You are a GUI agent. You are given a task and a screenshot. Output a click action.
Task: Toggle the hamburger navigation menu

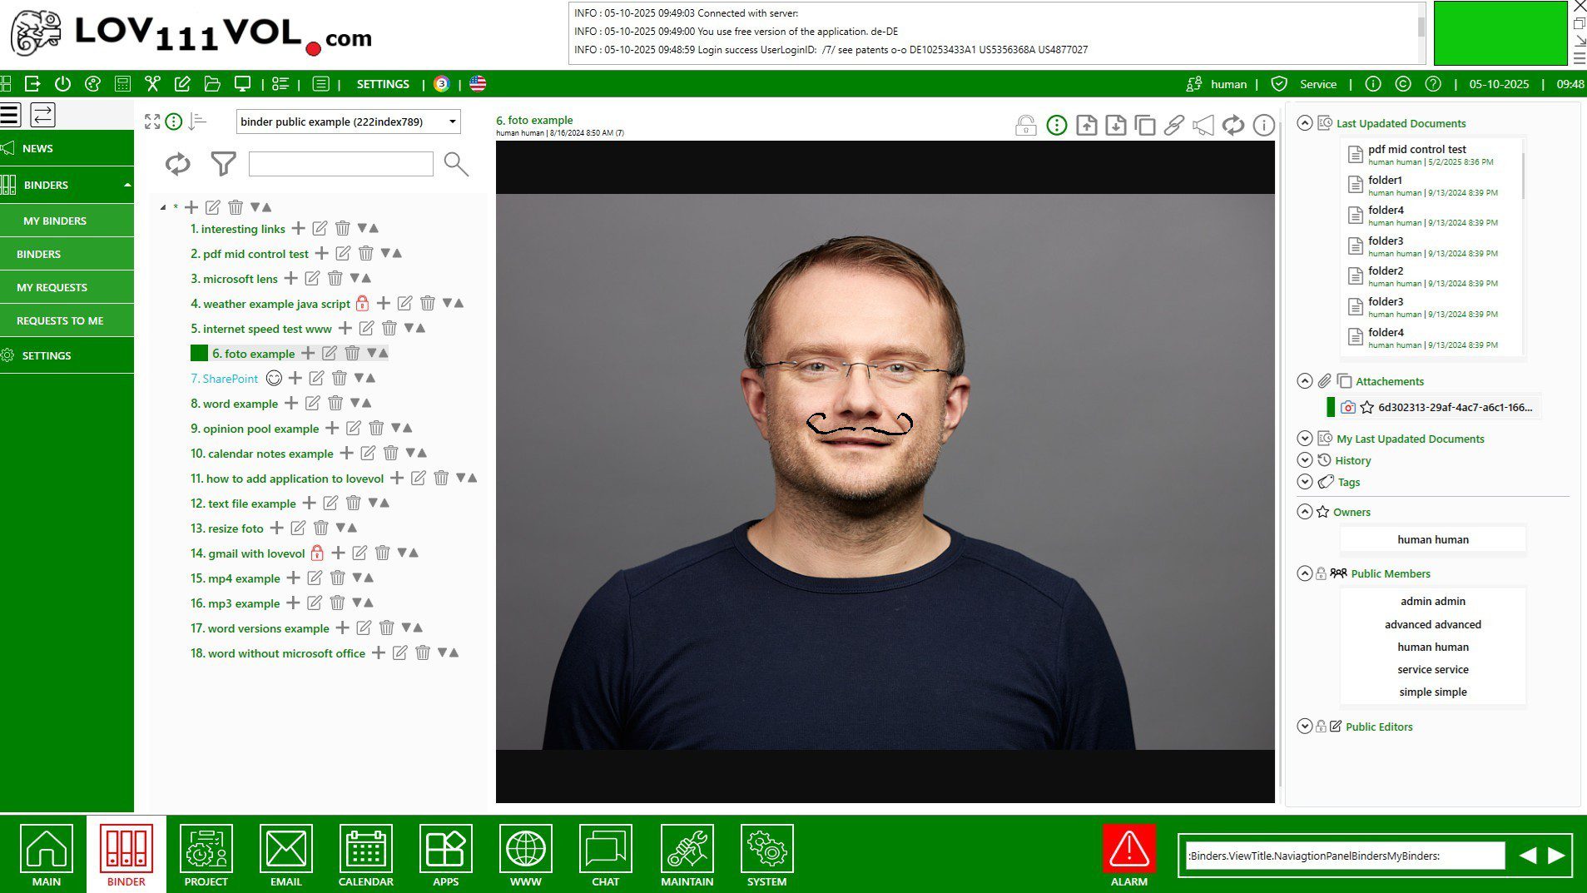coord(11,115)
